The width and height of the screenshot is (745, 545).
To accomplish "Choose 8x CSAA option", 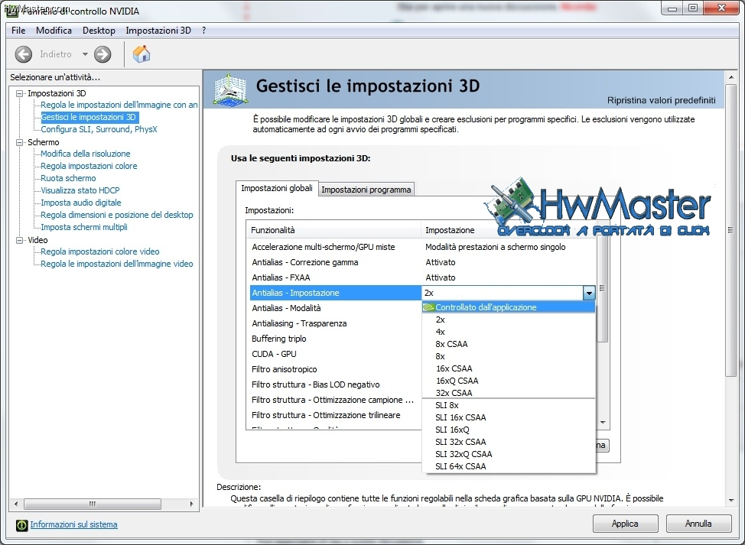I will pos(509,344).
